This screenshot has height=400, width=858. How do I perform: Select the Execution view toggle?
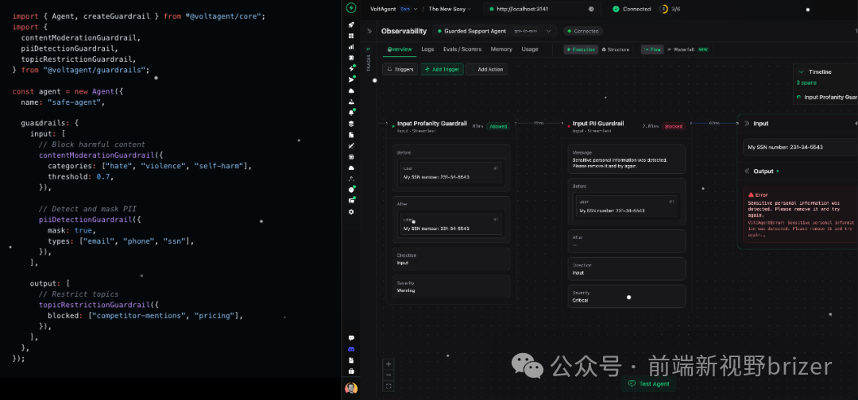(581, 49)
